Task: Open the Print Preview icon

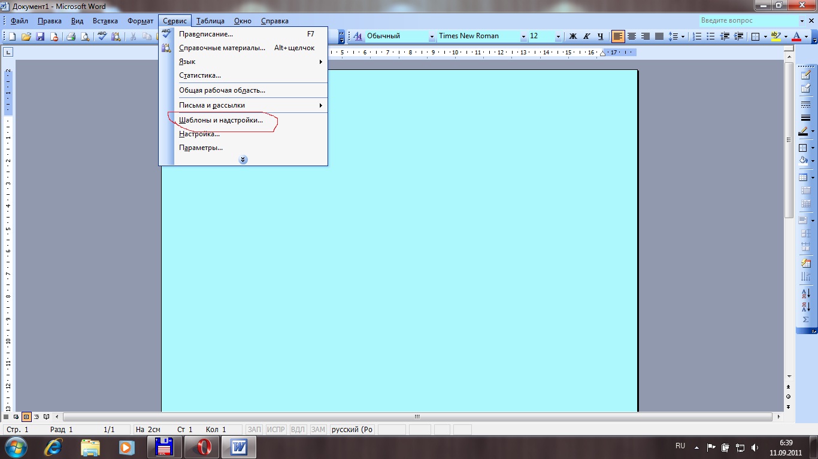Action: pos(85,36)
